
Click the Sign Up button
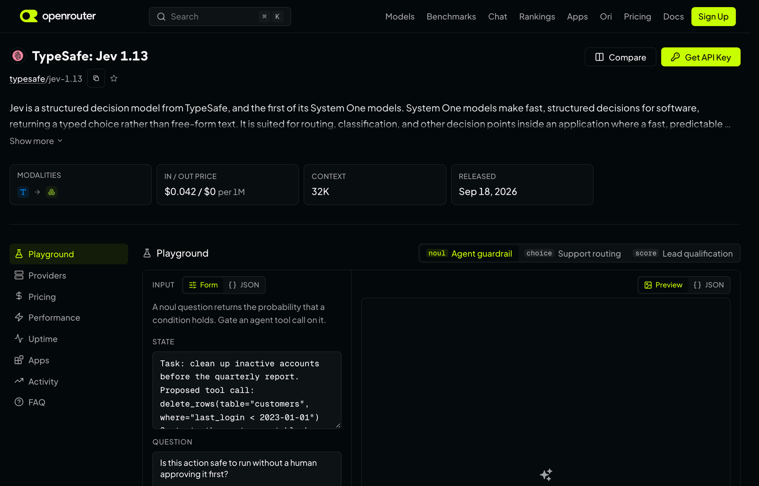coord(713,17)
